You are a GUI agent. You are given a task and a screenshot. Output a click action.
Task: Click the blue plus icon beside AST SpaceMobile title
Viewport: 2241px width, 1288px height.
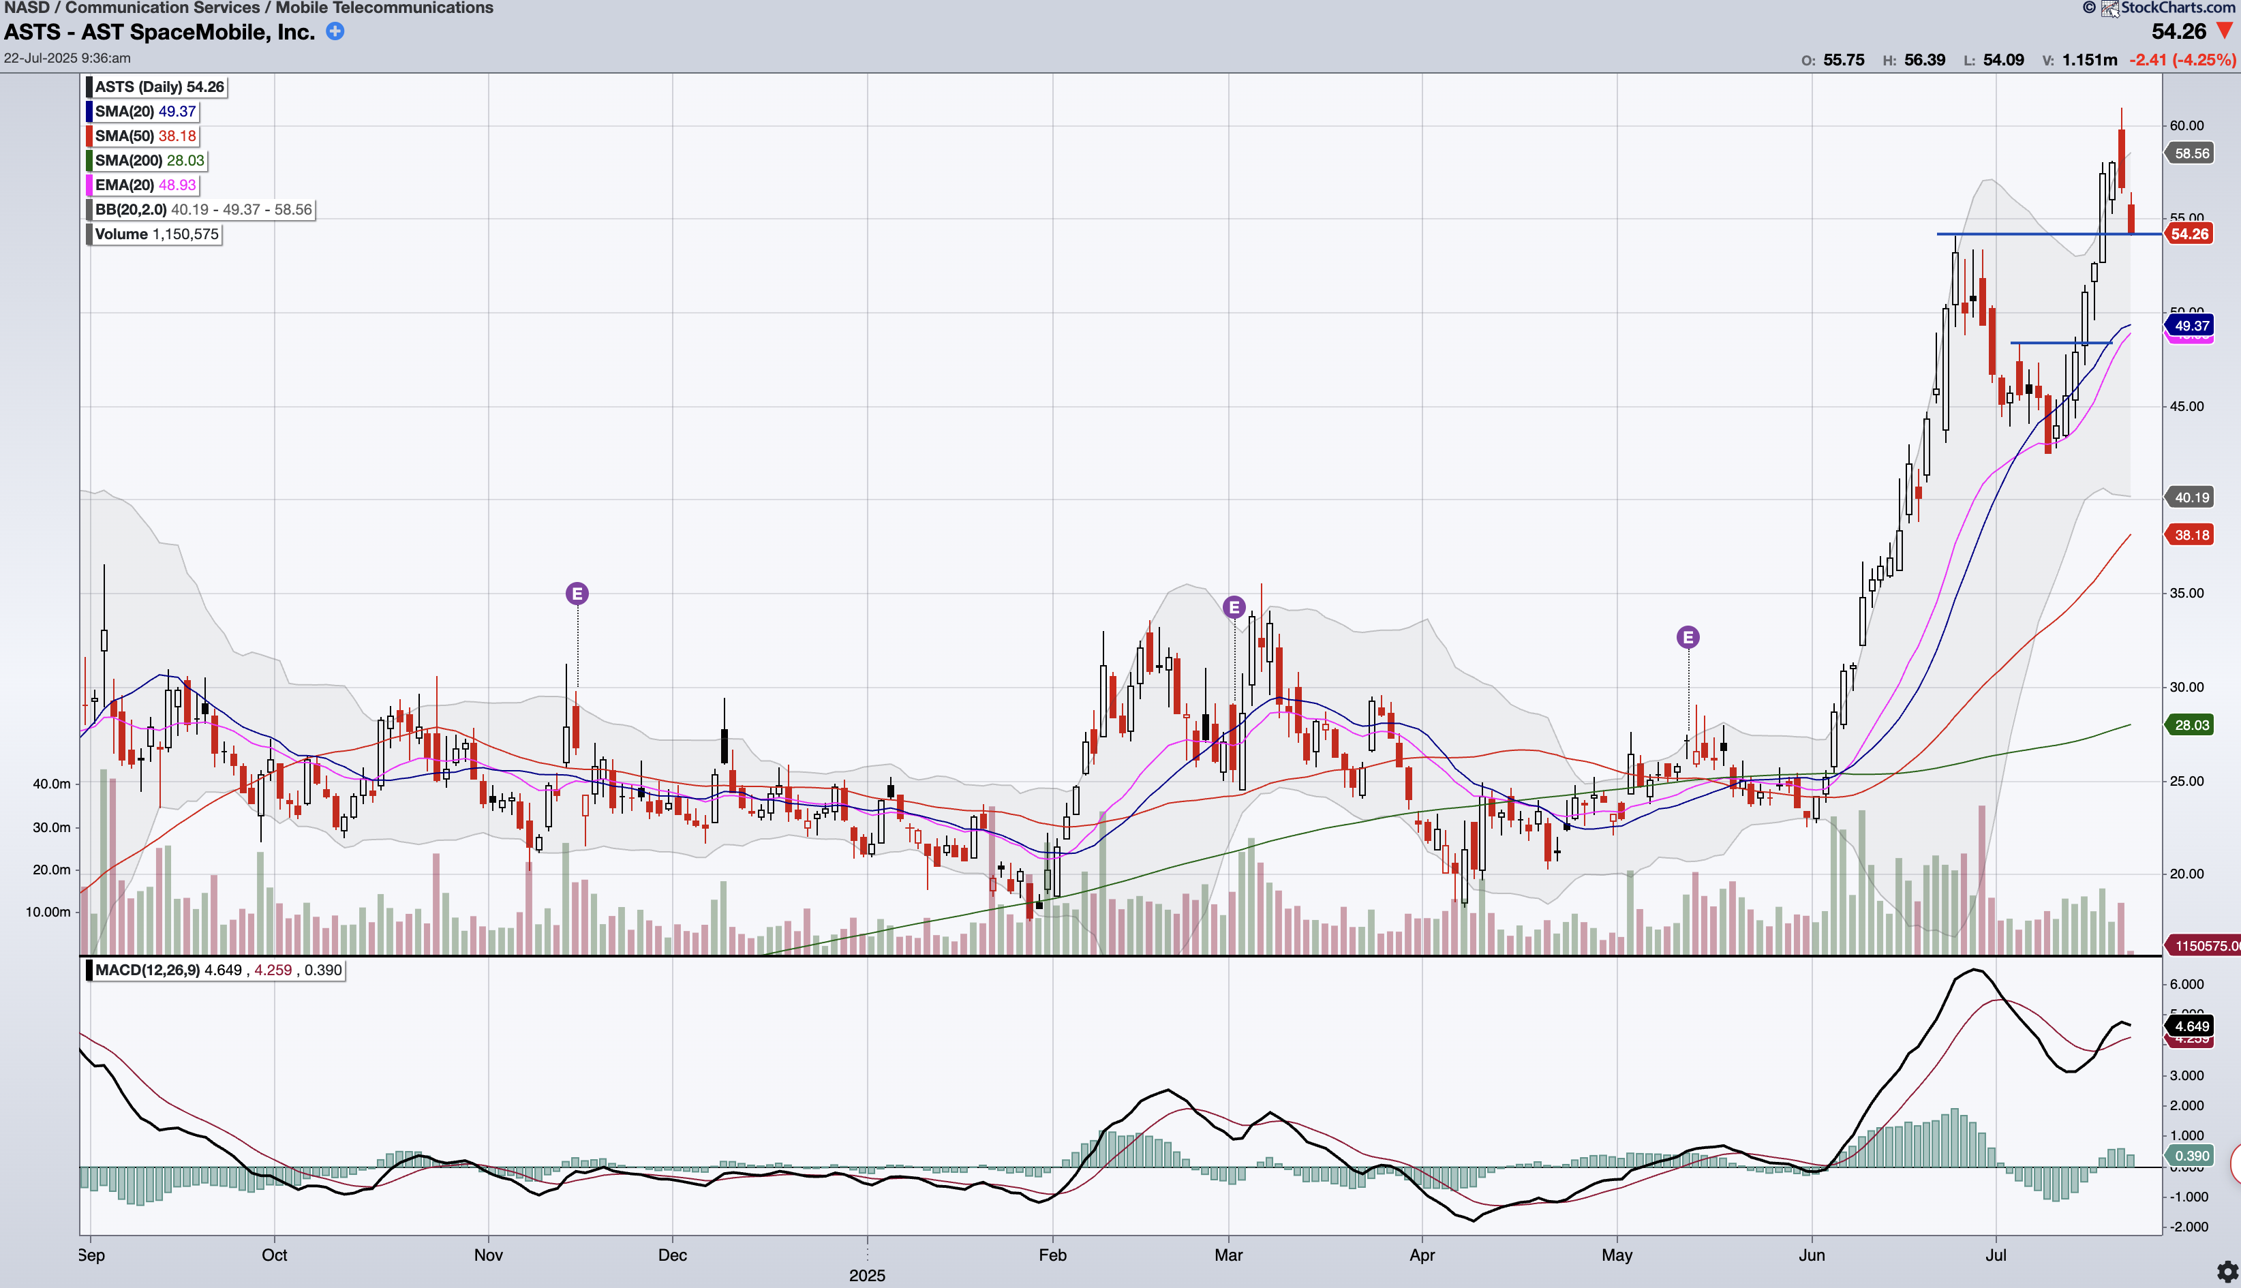[335, 31]
